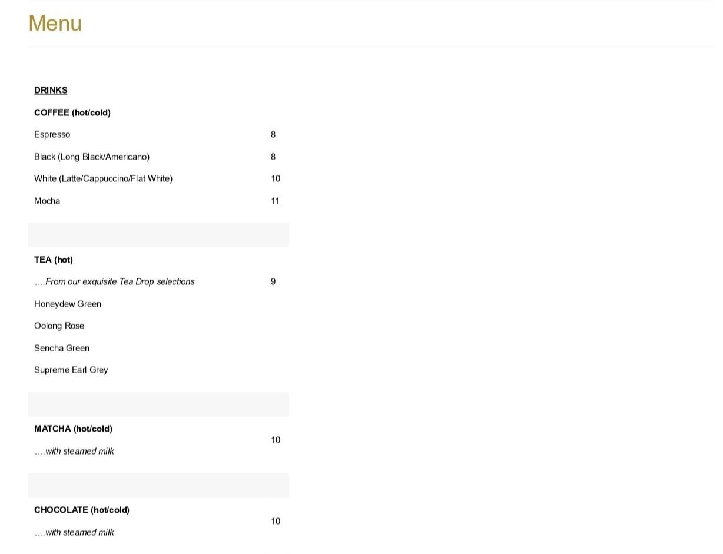The width and height of the screenshot is (723, 554).
Task: Click White (Latte/Cappuccino/Flat White) item
Action: coord(103,178)
